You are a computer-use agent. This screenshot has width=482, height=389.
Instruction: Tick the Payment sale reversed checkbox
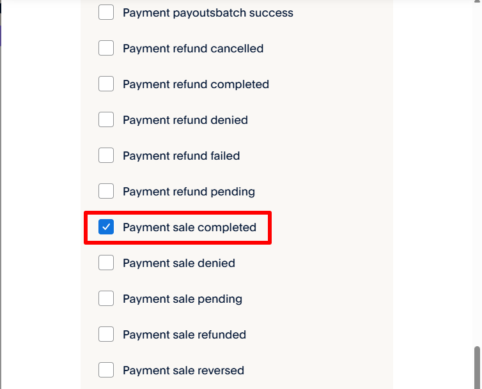[x=106, y=370]
